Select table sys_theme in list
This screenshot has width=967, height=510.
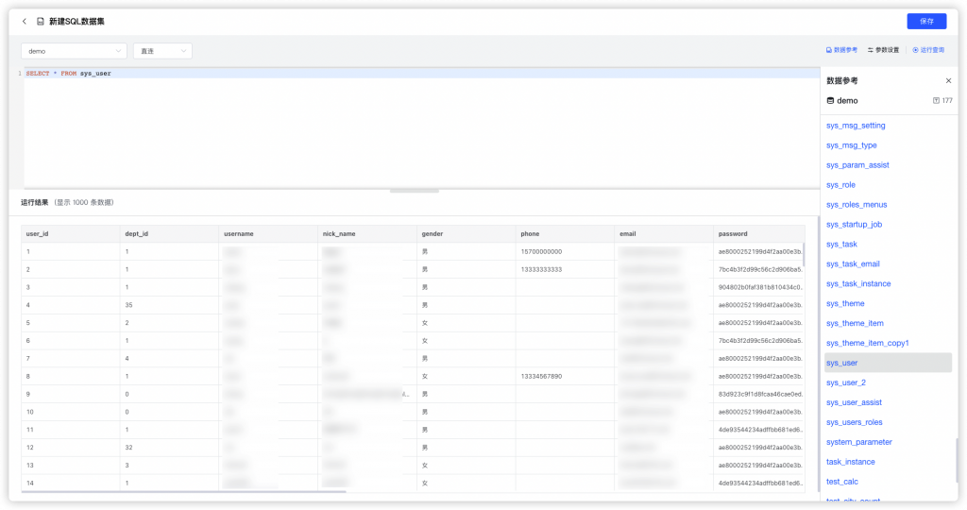845,303
